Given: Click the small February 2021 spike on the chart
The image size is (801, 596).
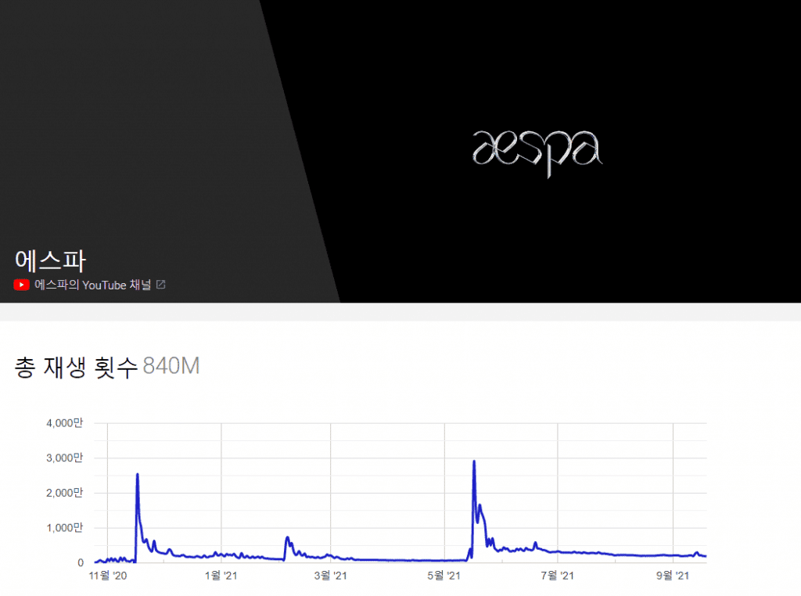Looking at the screenshot, I should [288, 538].
